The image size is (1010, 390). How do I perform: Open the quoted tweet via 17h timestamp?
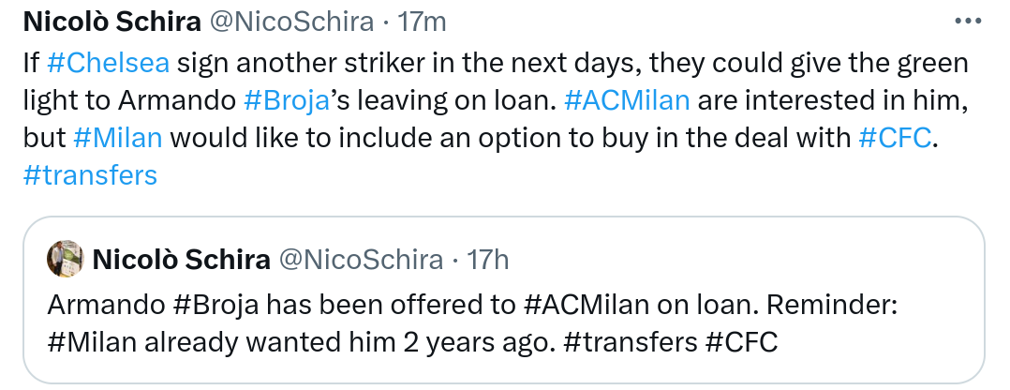[x=487, y=260]
